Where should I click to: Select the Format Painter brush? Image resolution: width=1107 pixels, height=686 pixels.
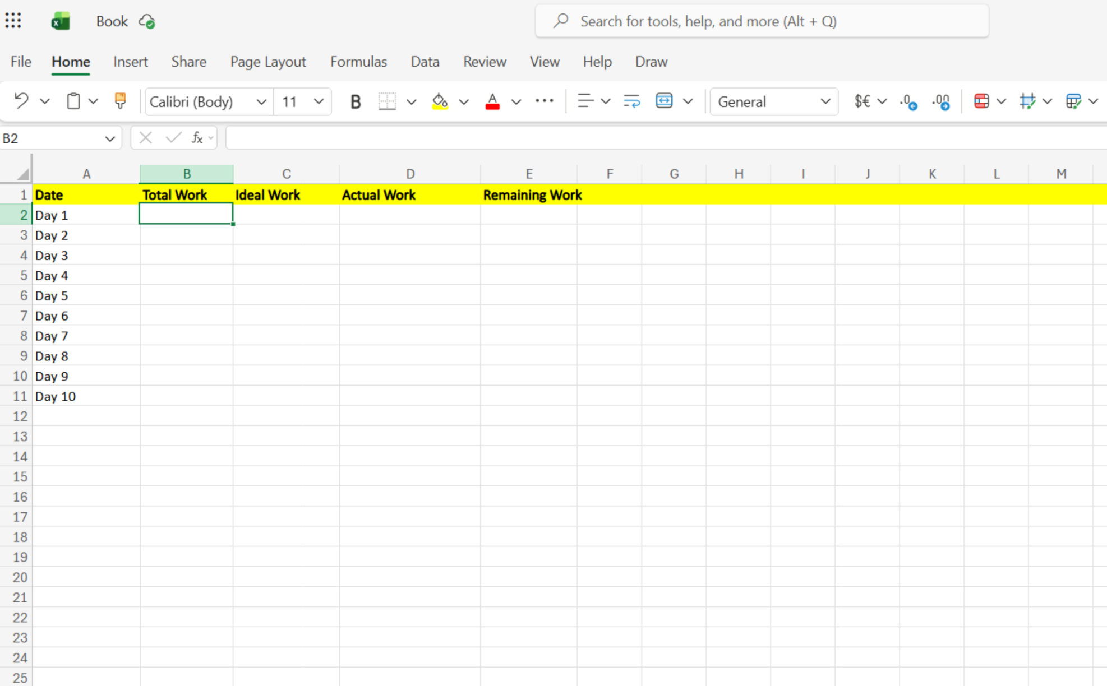tap(120, 101)
